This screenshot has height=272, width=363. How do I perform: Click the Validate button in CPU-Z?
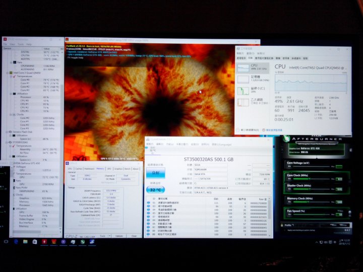[119, 236]
